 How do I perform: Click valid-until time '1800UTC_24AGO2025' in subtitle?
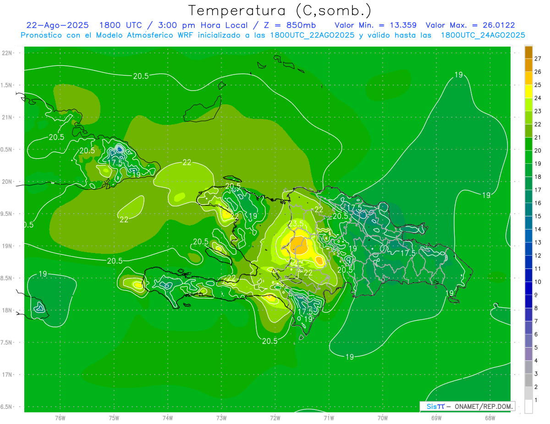pos(483,35)
